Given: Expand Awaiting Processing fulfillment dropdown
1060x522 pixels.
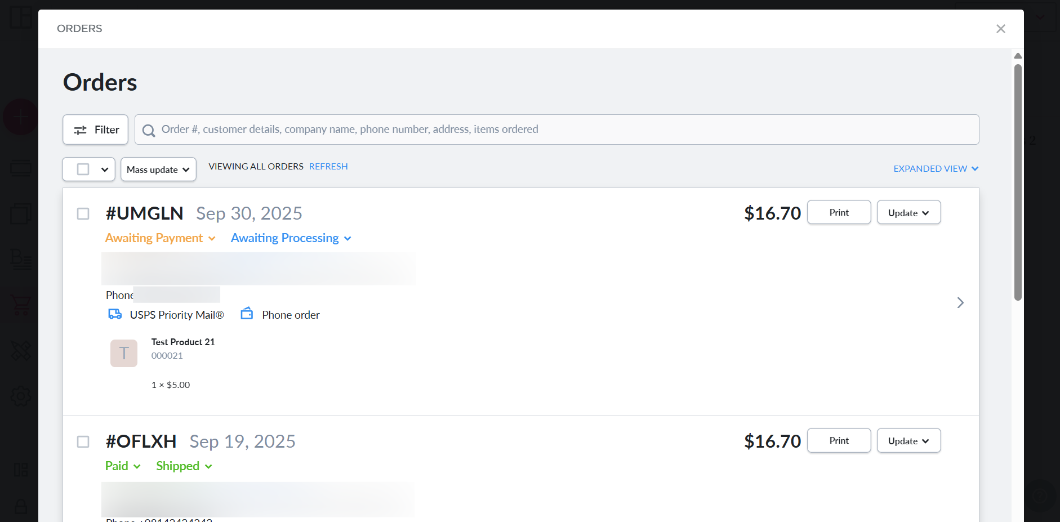Looking at the screenshot, I should (291, 238).
